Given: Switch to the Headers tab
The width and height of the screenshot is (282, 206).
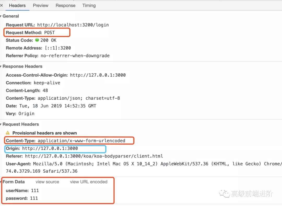Looking at the screenshot, I should [17, 5].
